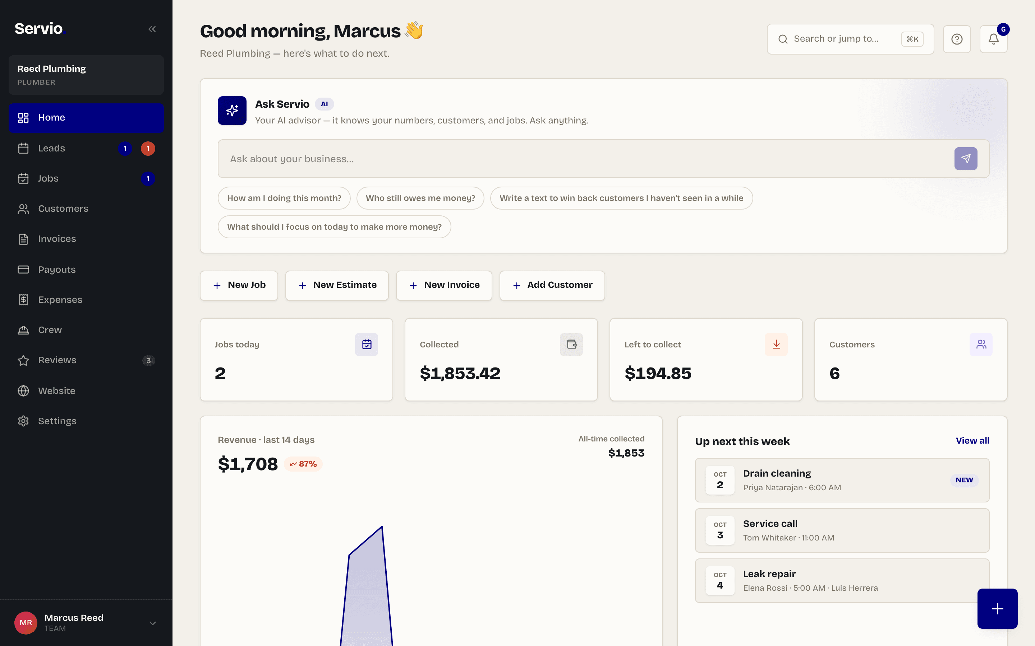Click the Collected wallet icon
The image size is (1035, 646).
[571, 345]
